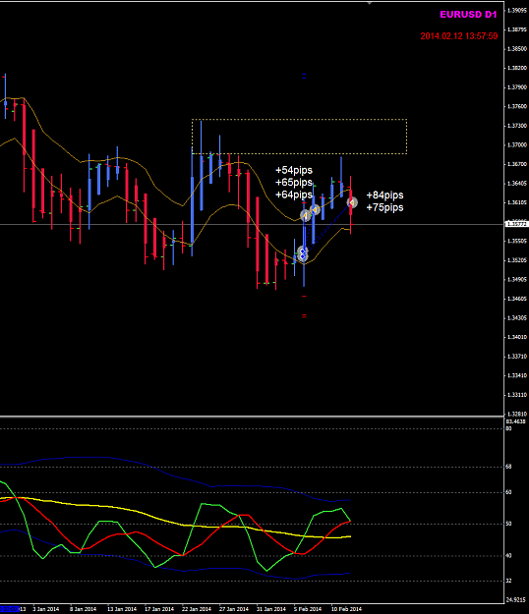Click the 1.33410 price scale value
The image size is (529, 614).
click(516, 375)
